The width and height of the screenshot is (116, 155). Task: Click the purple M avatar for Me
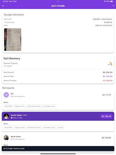click(x=6, y=95)
